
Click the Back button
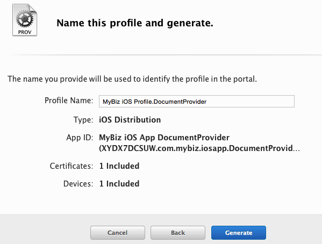point(178,233)
